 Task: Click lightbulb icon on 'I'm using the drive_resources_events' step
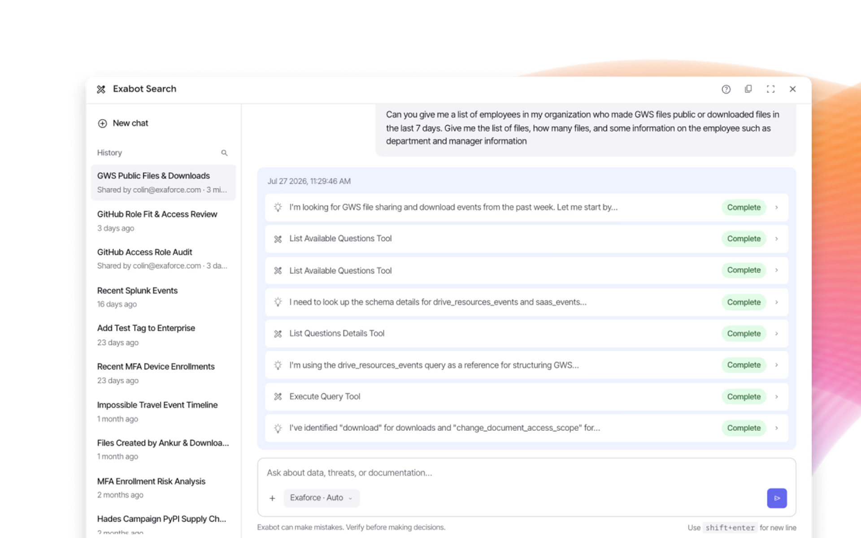click(x=278, y=365)
